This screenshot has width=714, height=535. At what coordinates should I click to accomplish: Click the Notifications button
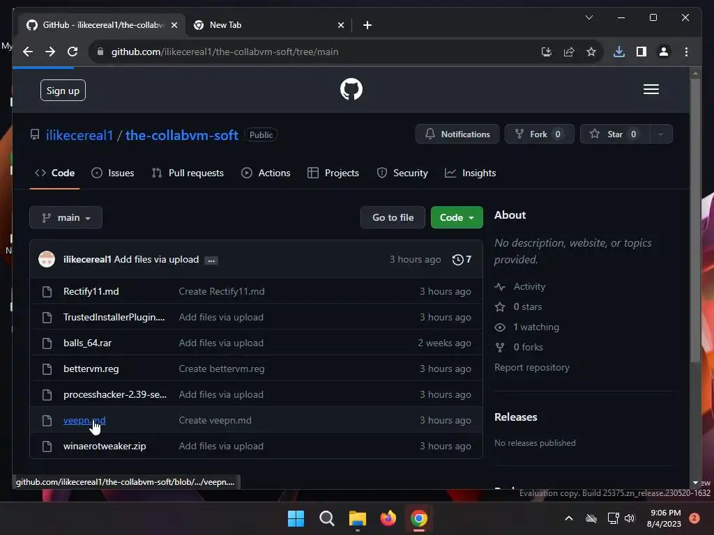click(457, 134)
